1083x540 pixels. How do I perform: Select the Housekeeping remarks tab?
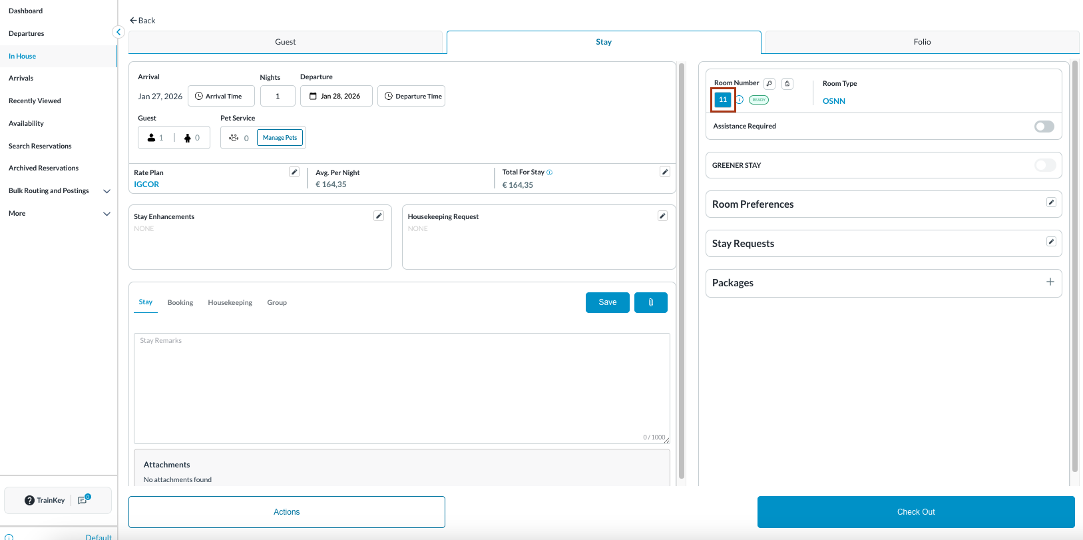click(230, 303)
